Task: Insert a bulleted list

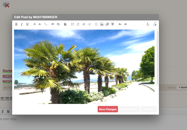Action: click(72, 24)
